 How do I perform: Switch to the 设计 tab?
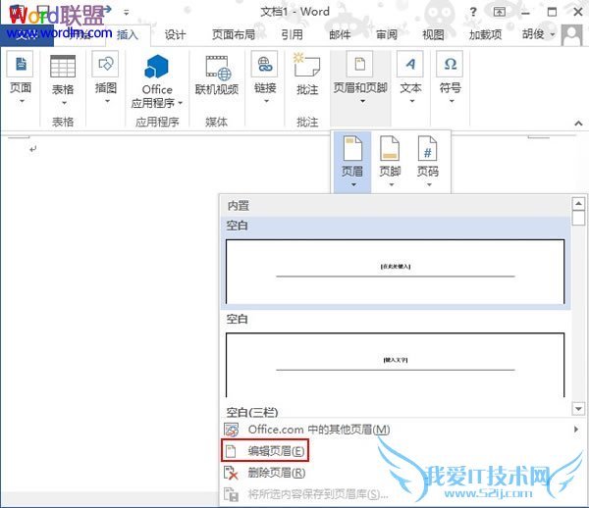[x=175, y=35]
